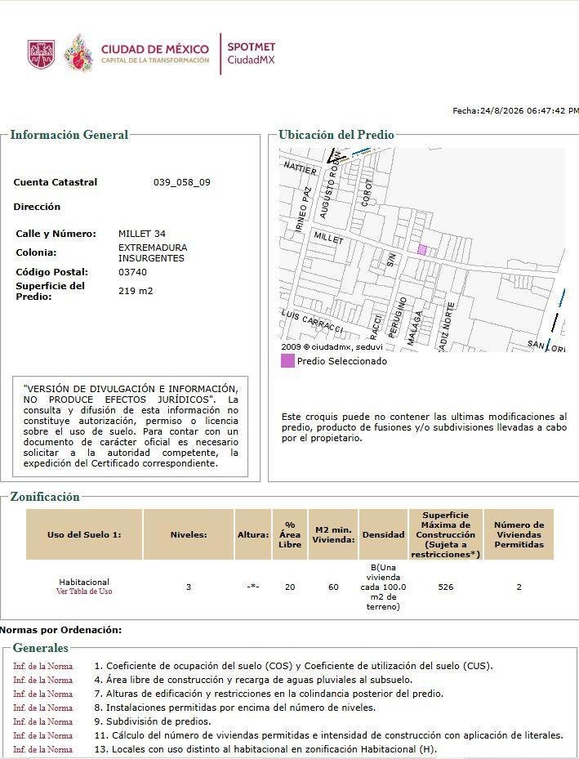Screen dimensions: 579x759
Task: Select the Niveles value 3
Action: 189,587
